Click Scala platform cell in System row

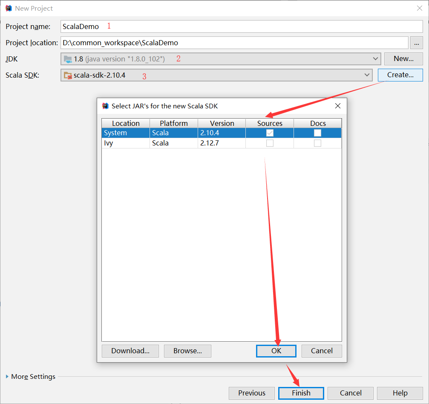pos(174,133)
